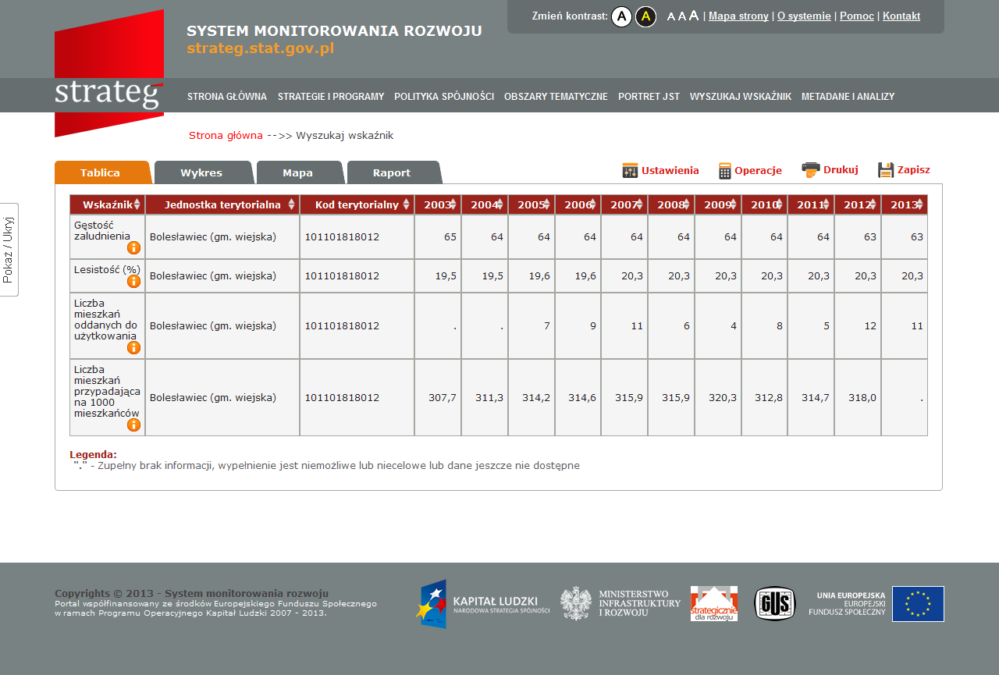Screen dimensions: 999x675
Task: Click the Legenda heading
Action: coord(93,454)
